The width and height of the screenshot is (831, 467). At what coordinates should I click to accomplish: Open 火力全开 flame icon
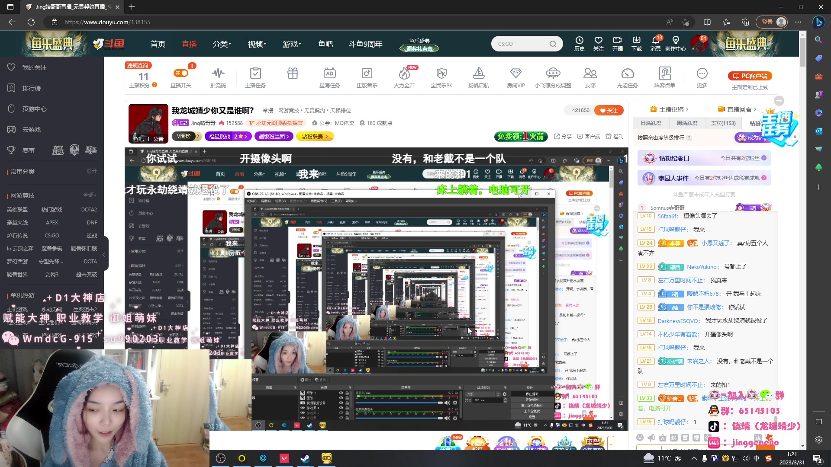tap(404, 78)
